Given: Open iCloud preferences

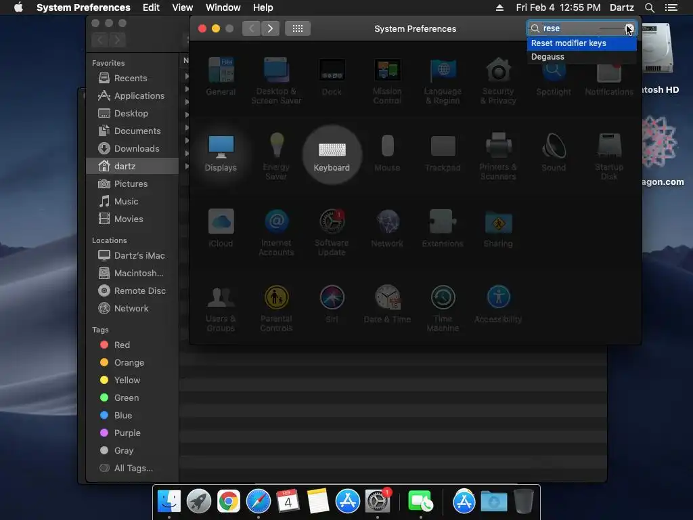Looking at the screenshot, I should 221,228.
